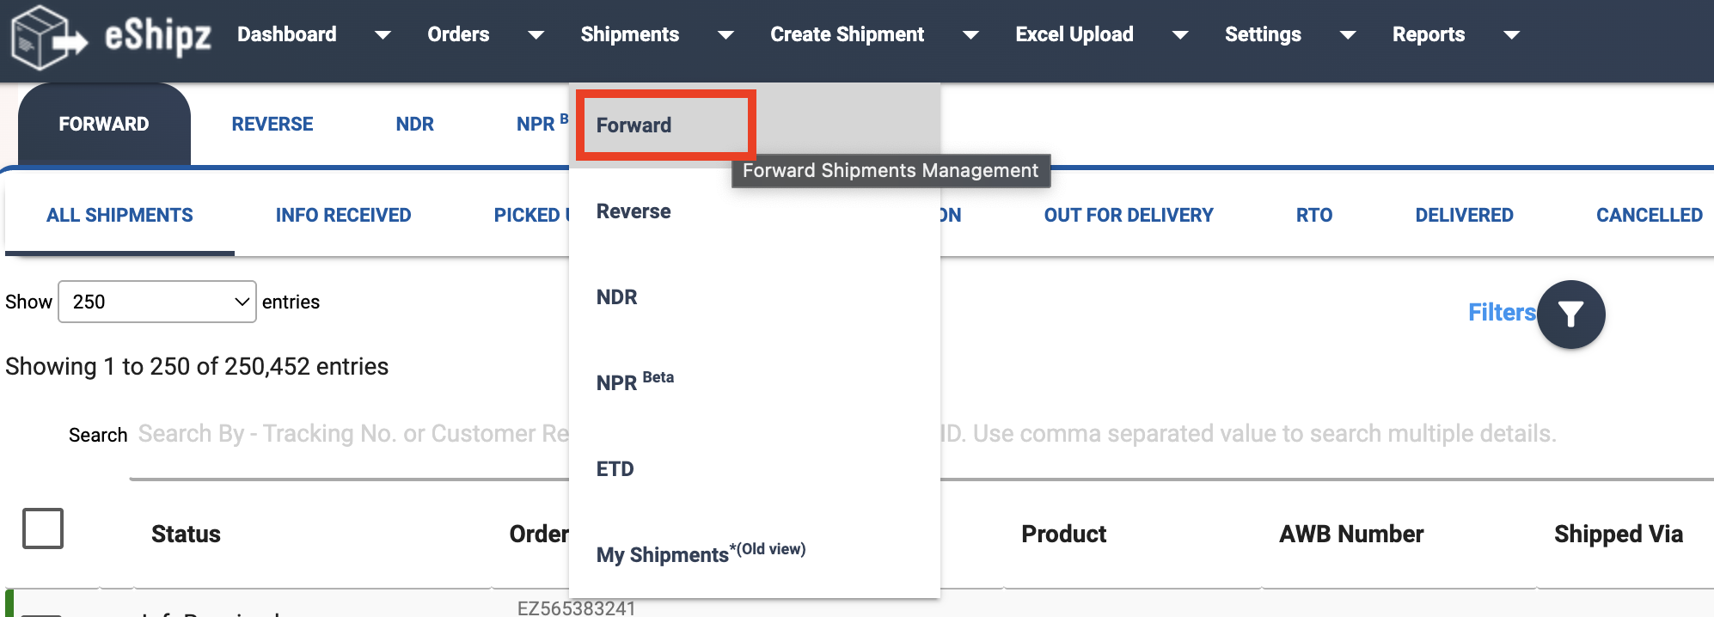This screenshot has height=617, width=1714.
Task: Expand the Dashboard dropdown arrow
Action: point(383,35)
